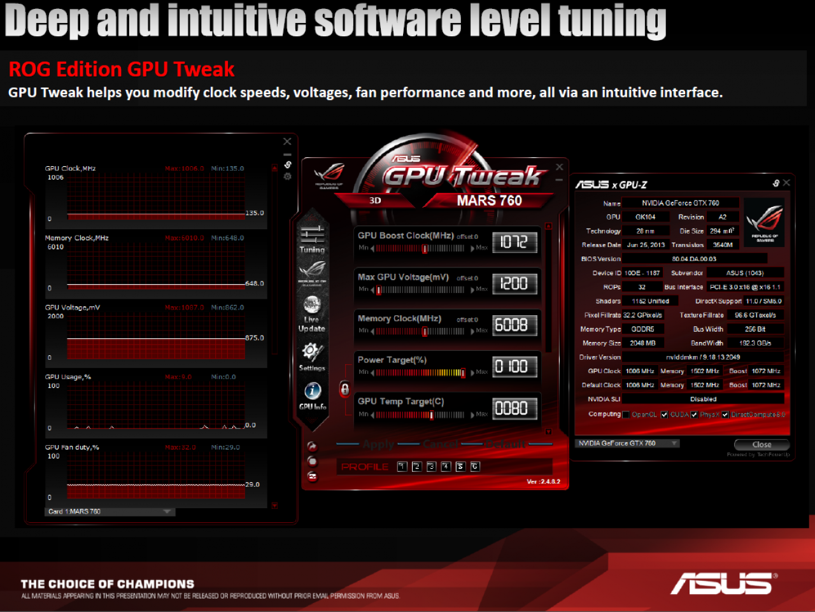The width and height of the screenshot is (815, 612).
Task: Toggle the padlock linking Power and Temp targets
Action: (344, 388)
